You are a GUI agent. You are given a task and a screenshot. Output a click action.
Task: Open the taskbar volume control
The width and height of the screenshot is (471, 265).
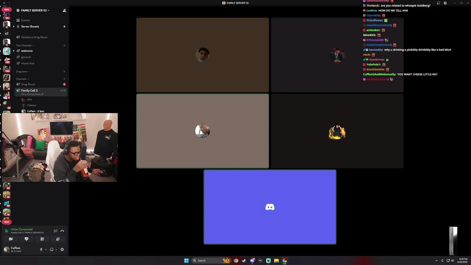pyautogui.click(x=453, y=261)
